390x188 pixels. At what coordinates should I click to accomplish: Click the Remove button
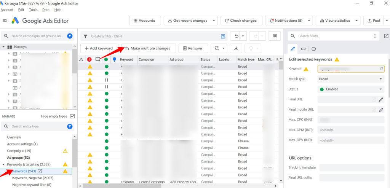(x=192, y=48)
